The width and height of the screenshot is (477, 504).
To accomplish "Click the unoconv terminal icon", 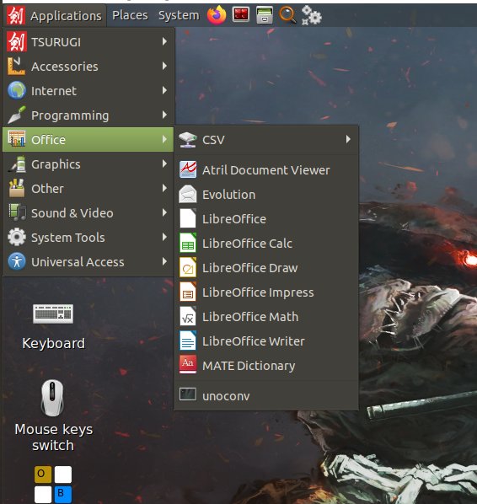I will pyautogui.click(x=188, y=394).
